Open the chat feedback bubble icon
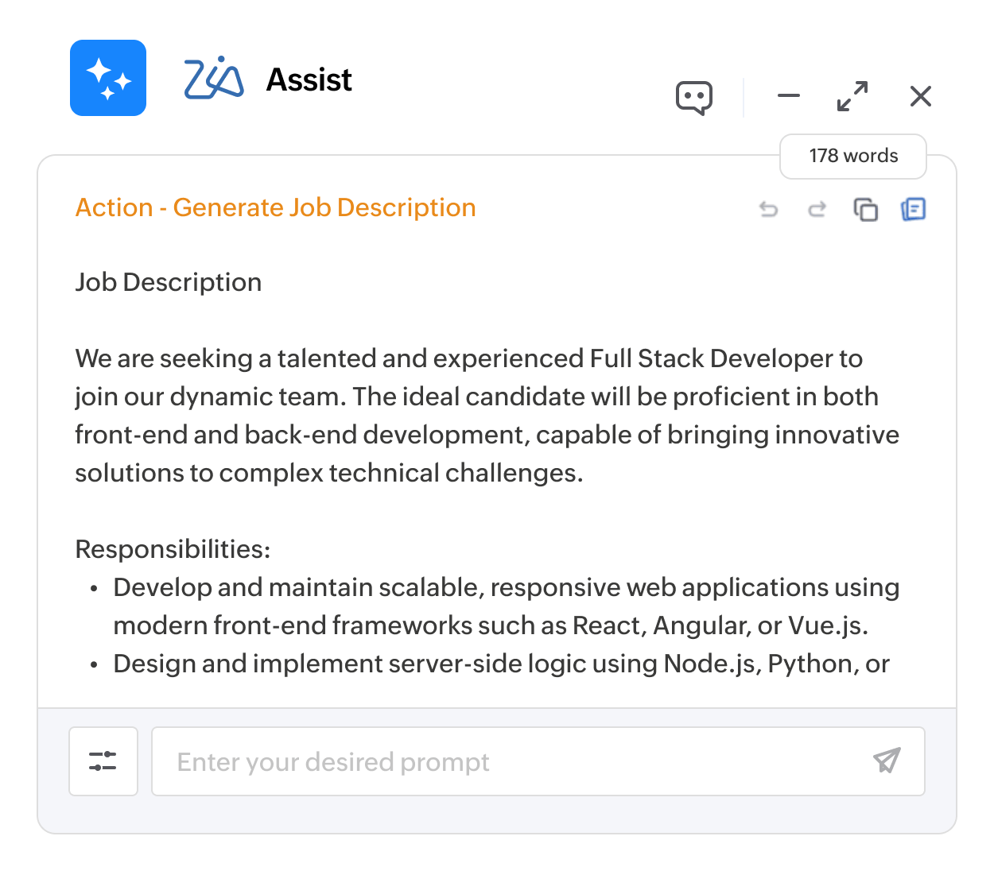Image resolution: width=994 pixels, height=871 pixels. (693, 98)
